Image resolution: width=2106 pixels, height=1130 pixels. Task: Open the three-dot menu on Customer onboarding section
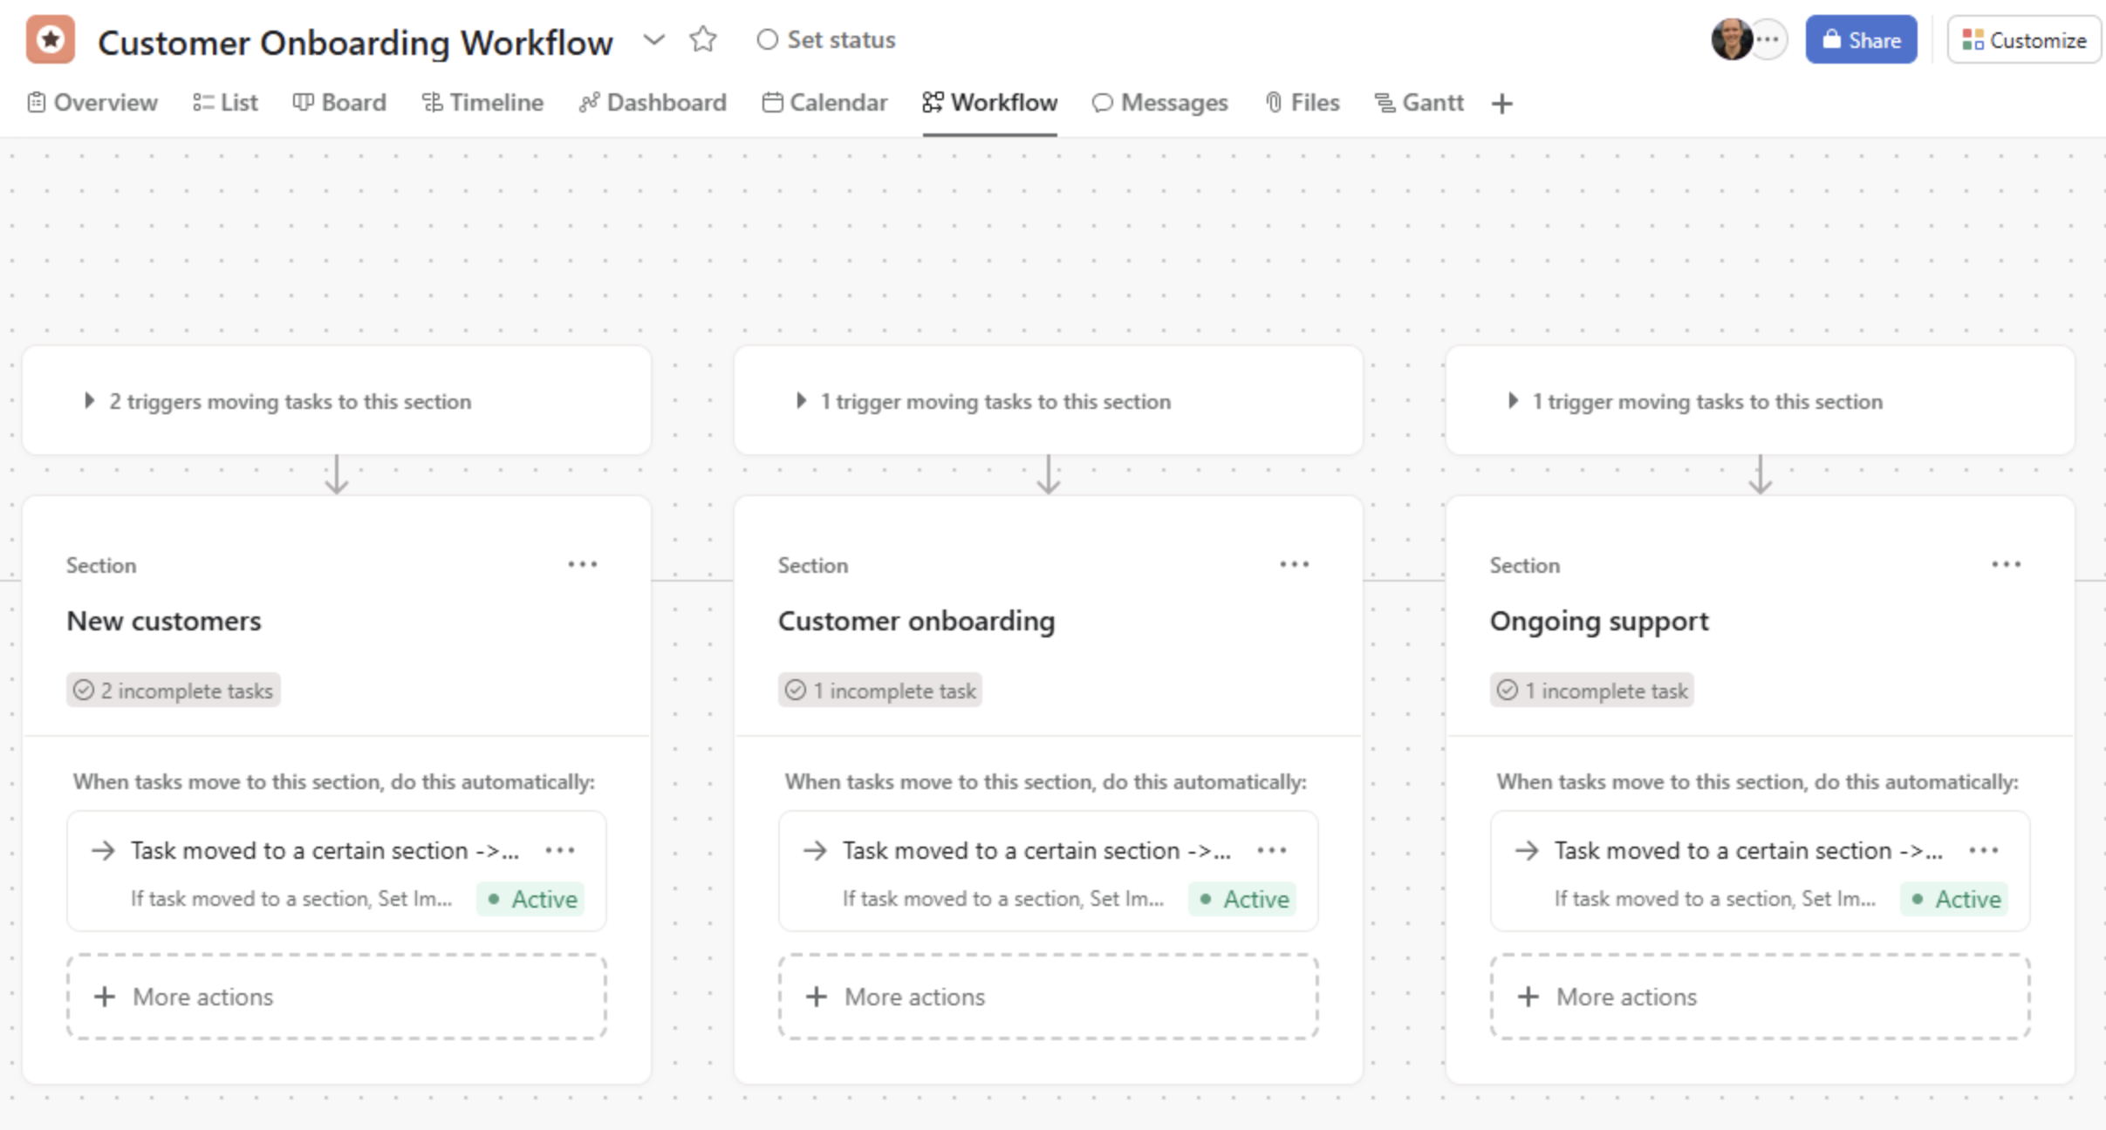(1294, 564)
